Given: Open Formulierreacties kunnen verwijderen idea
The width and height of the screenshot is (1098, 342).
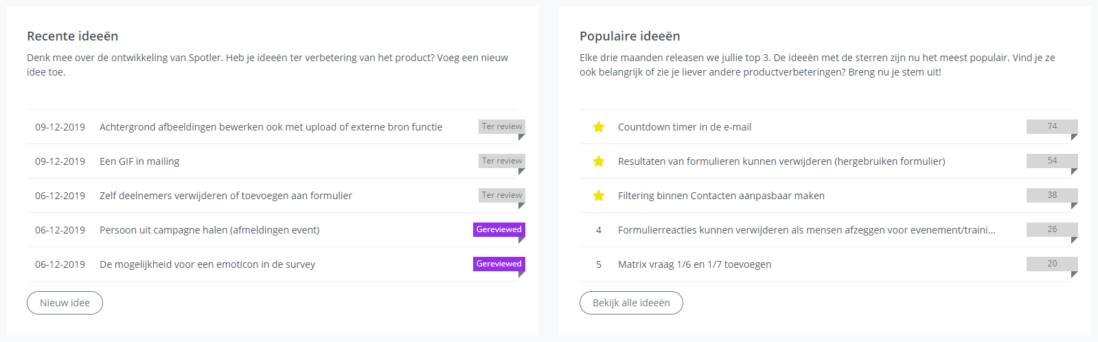Looking at the screenshot, I should click(806, 230).
